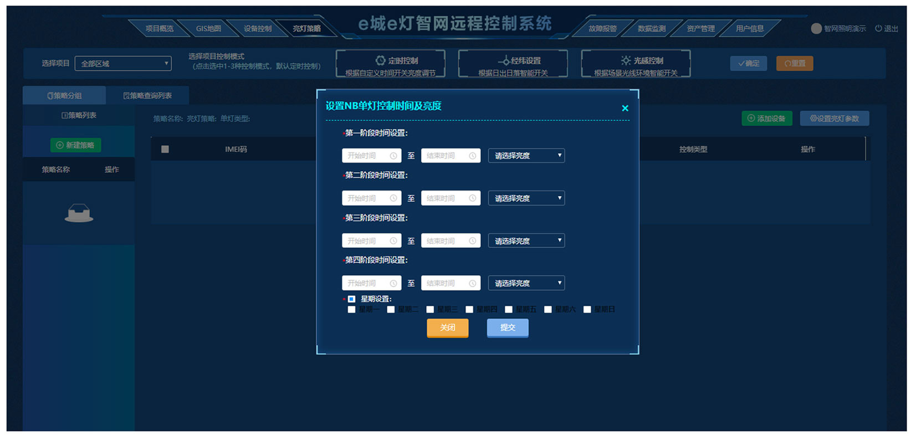The image size is (921, 441).
Task: Click the orange 重置 button
Action: 795,63
